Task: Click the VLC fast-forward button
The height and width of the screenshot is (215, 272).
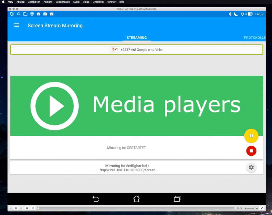Action: 21,208
